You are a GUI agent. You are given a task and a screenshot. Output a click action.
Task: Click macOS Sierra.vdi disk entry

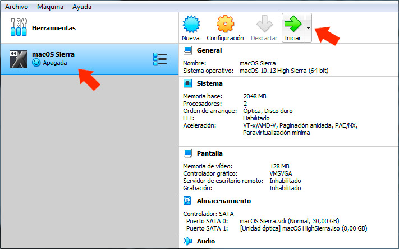point(290,221)
